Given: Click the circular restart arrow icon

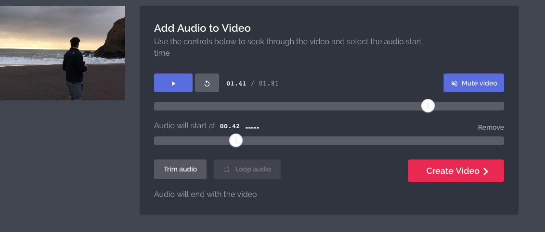Looking at the screenshot, I should pyautogui.click(x=207, y=83).
